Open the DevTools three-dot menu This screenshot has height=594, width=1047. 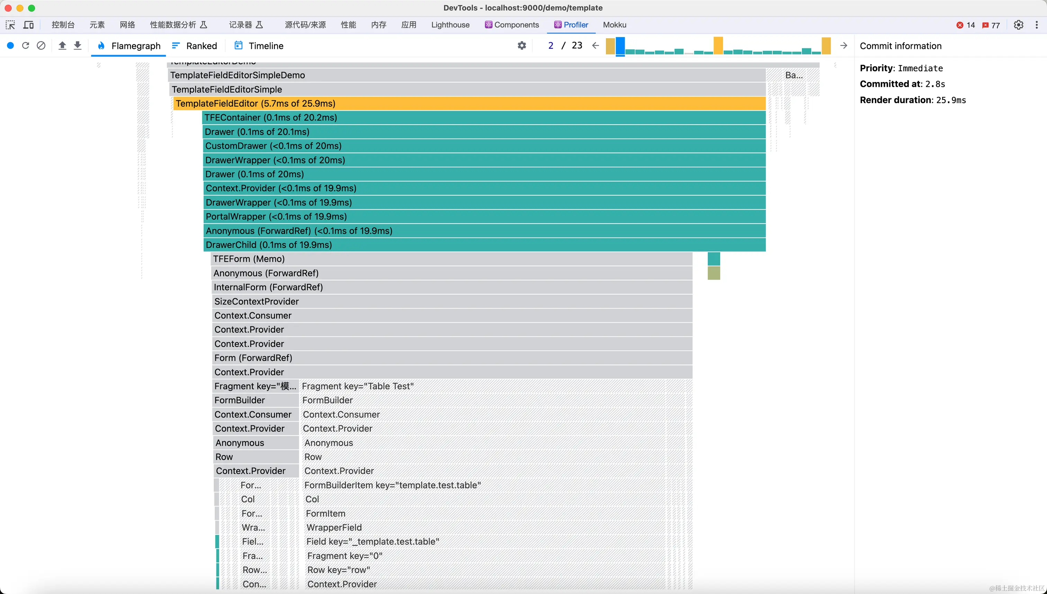1036,25
